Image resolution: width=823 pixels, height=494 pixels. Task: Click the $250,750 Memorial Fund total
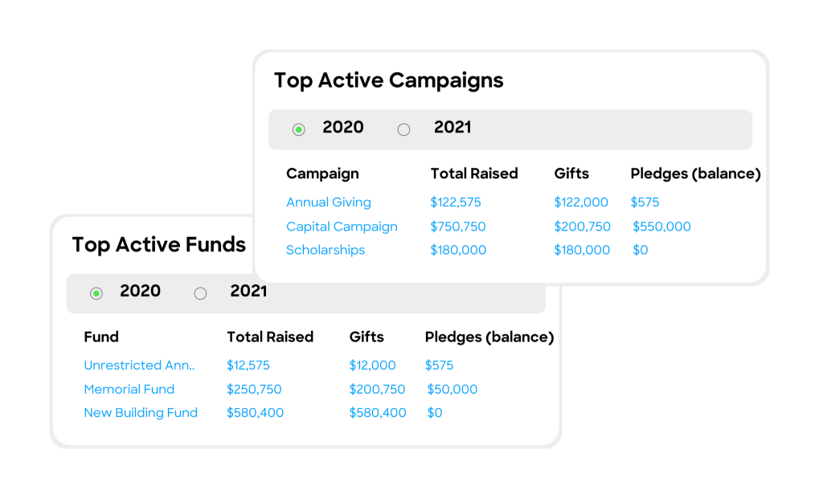(254, 389)
